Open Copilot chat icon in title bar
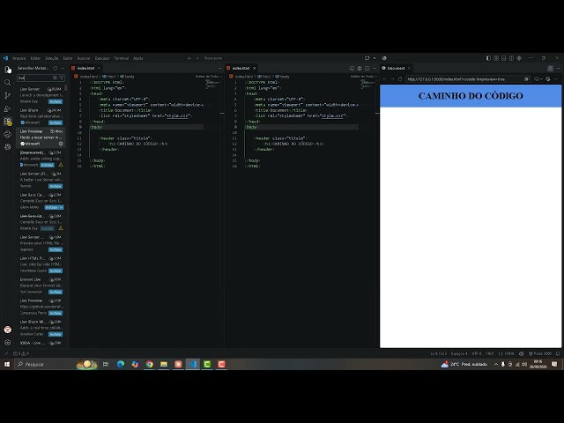This screenshot has height=423, width=564. coord(367,58)
